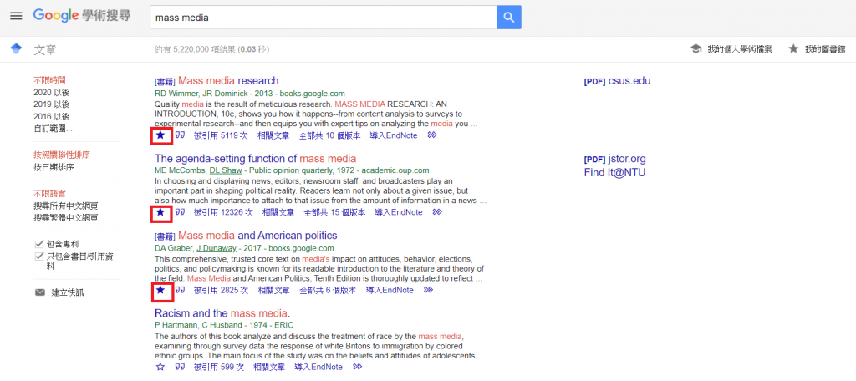Click 建立快訊 create alert
Screen dimensions: 856x381
point(68,292)
